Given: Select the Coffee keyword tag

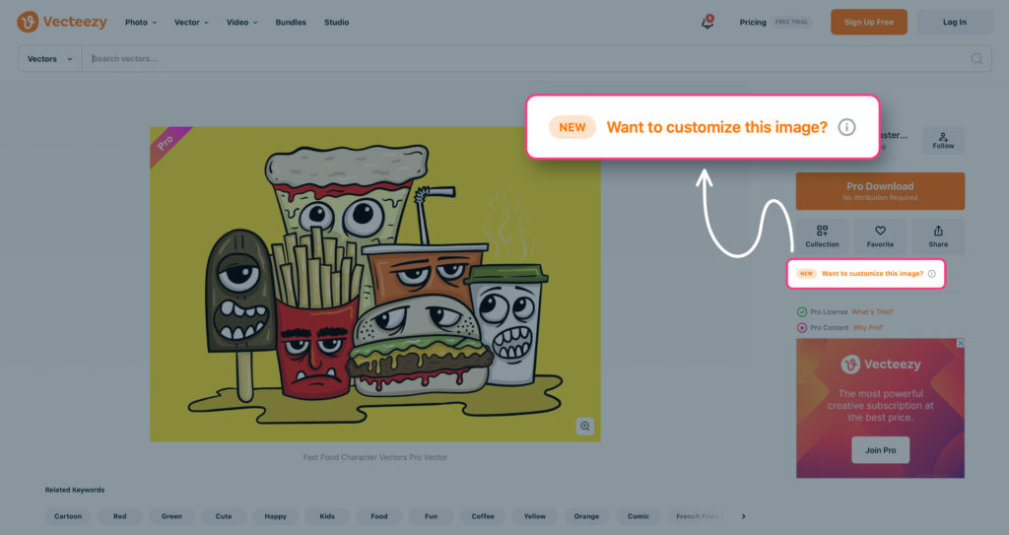Looking at the screenshot, I should (483, 516).
